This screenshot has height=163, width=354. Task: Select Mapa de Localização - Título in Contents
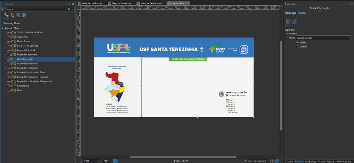coord(31,73)
